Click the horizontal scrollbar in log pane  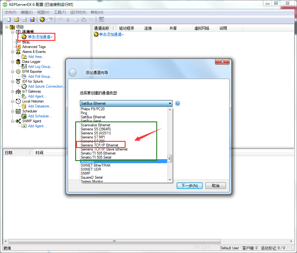point(114,241)
